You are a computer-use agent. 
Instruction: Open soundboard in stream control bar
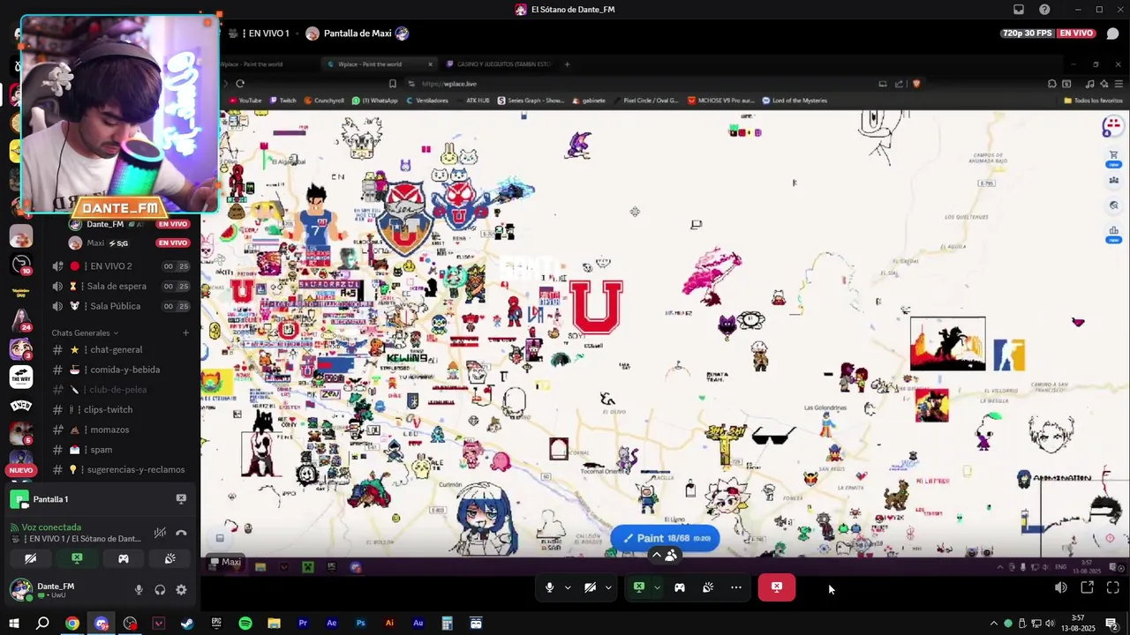708,587
